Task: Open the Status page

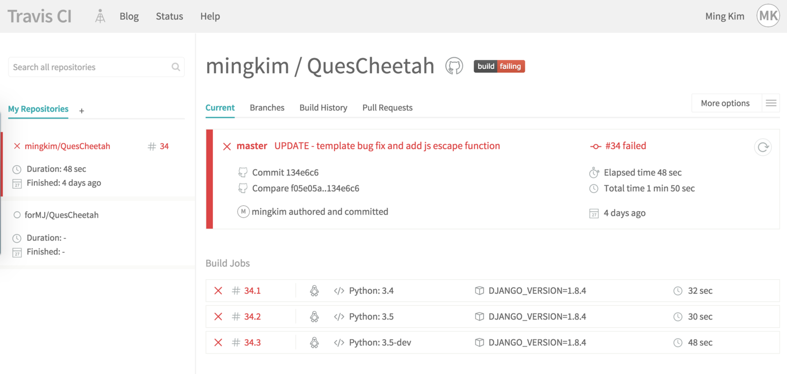Action: (169, 16)
